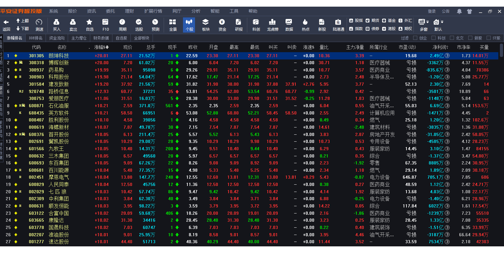504x253 pixels.
Task: Enable the 创业 filter checkbox
Action: point(415,38)
